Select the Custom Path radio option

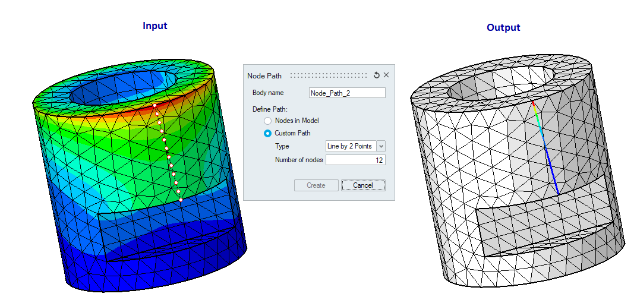pyautogui.click(x=268, y=133)
